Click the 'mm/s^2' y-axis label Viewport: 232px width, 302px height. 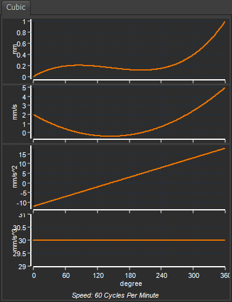click(x=15, y=176)
